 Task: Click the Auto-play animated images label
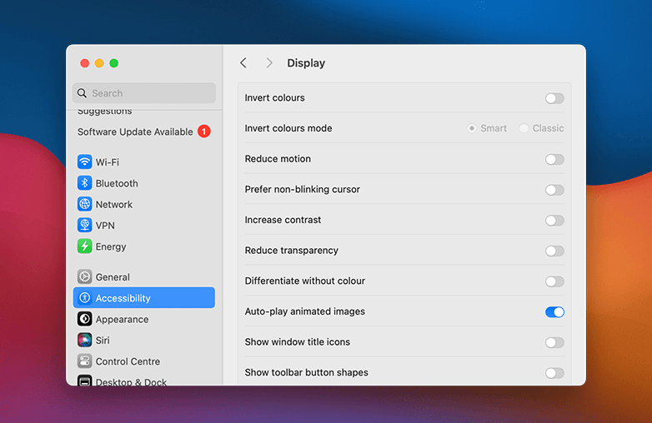305,311
